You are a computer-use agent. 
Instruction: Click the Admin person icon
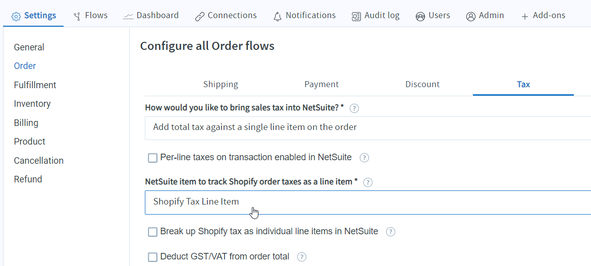(471, 17)
